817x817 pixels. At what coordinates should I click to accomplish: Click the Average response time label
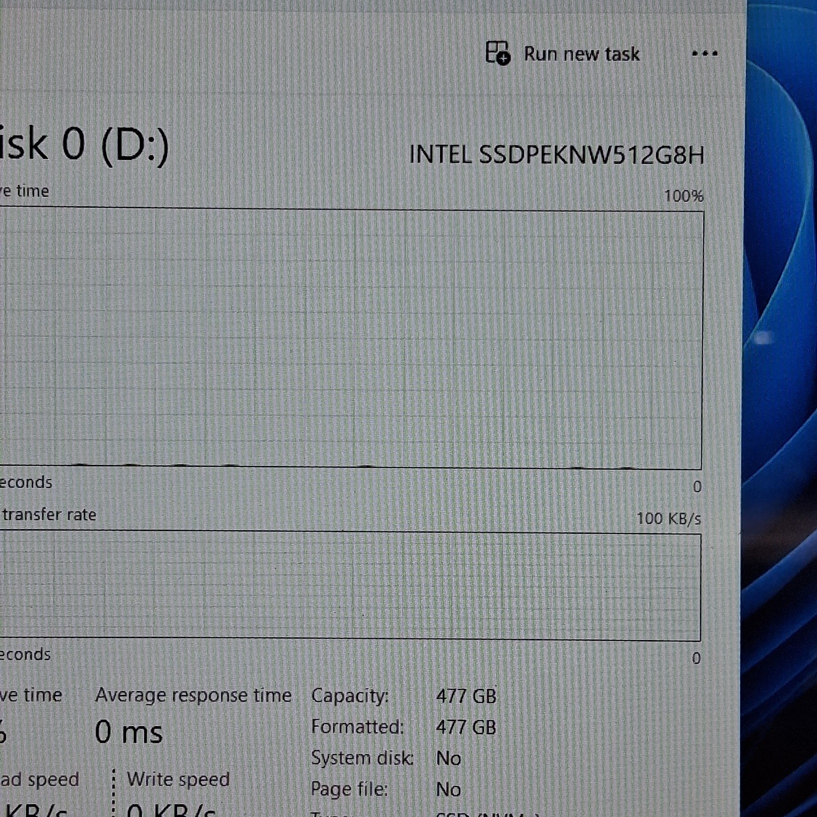click(x=193, y=695)
